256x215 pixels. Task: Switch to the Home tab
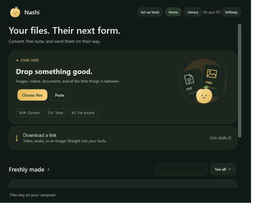(x=173, y=12)
